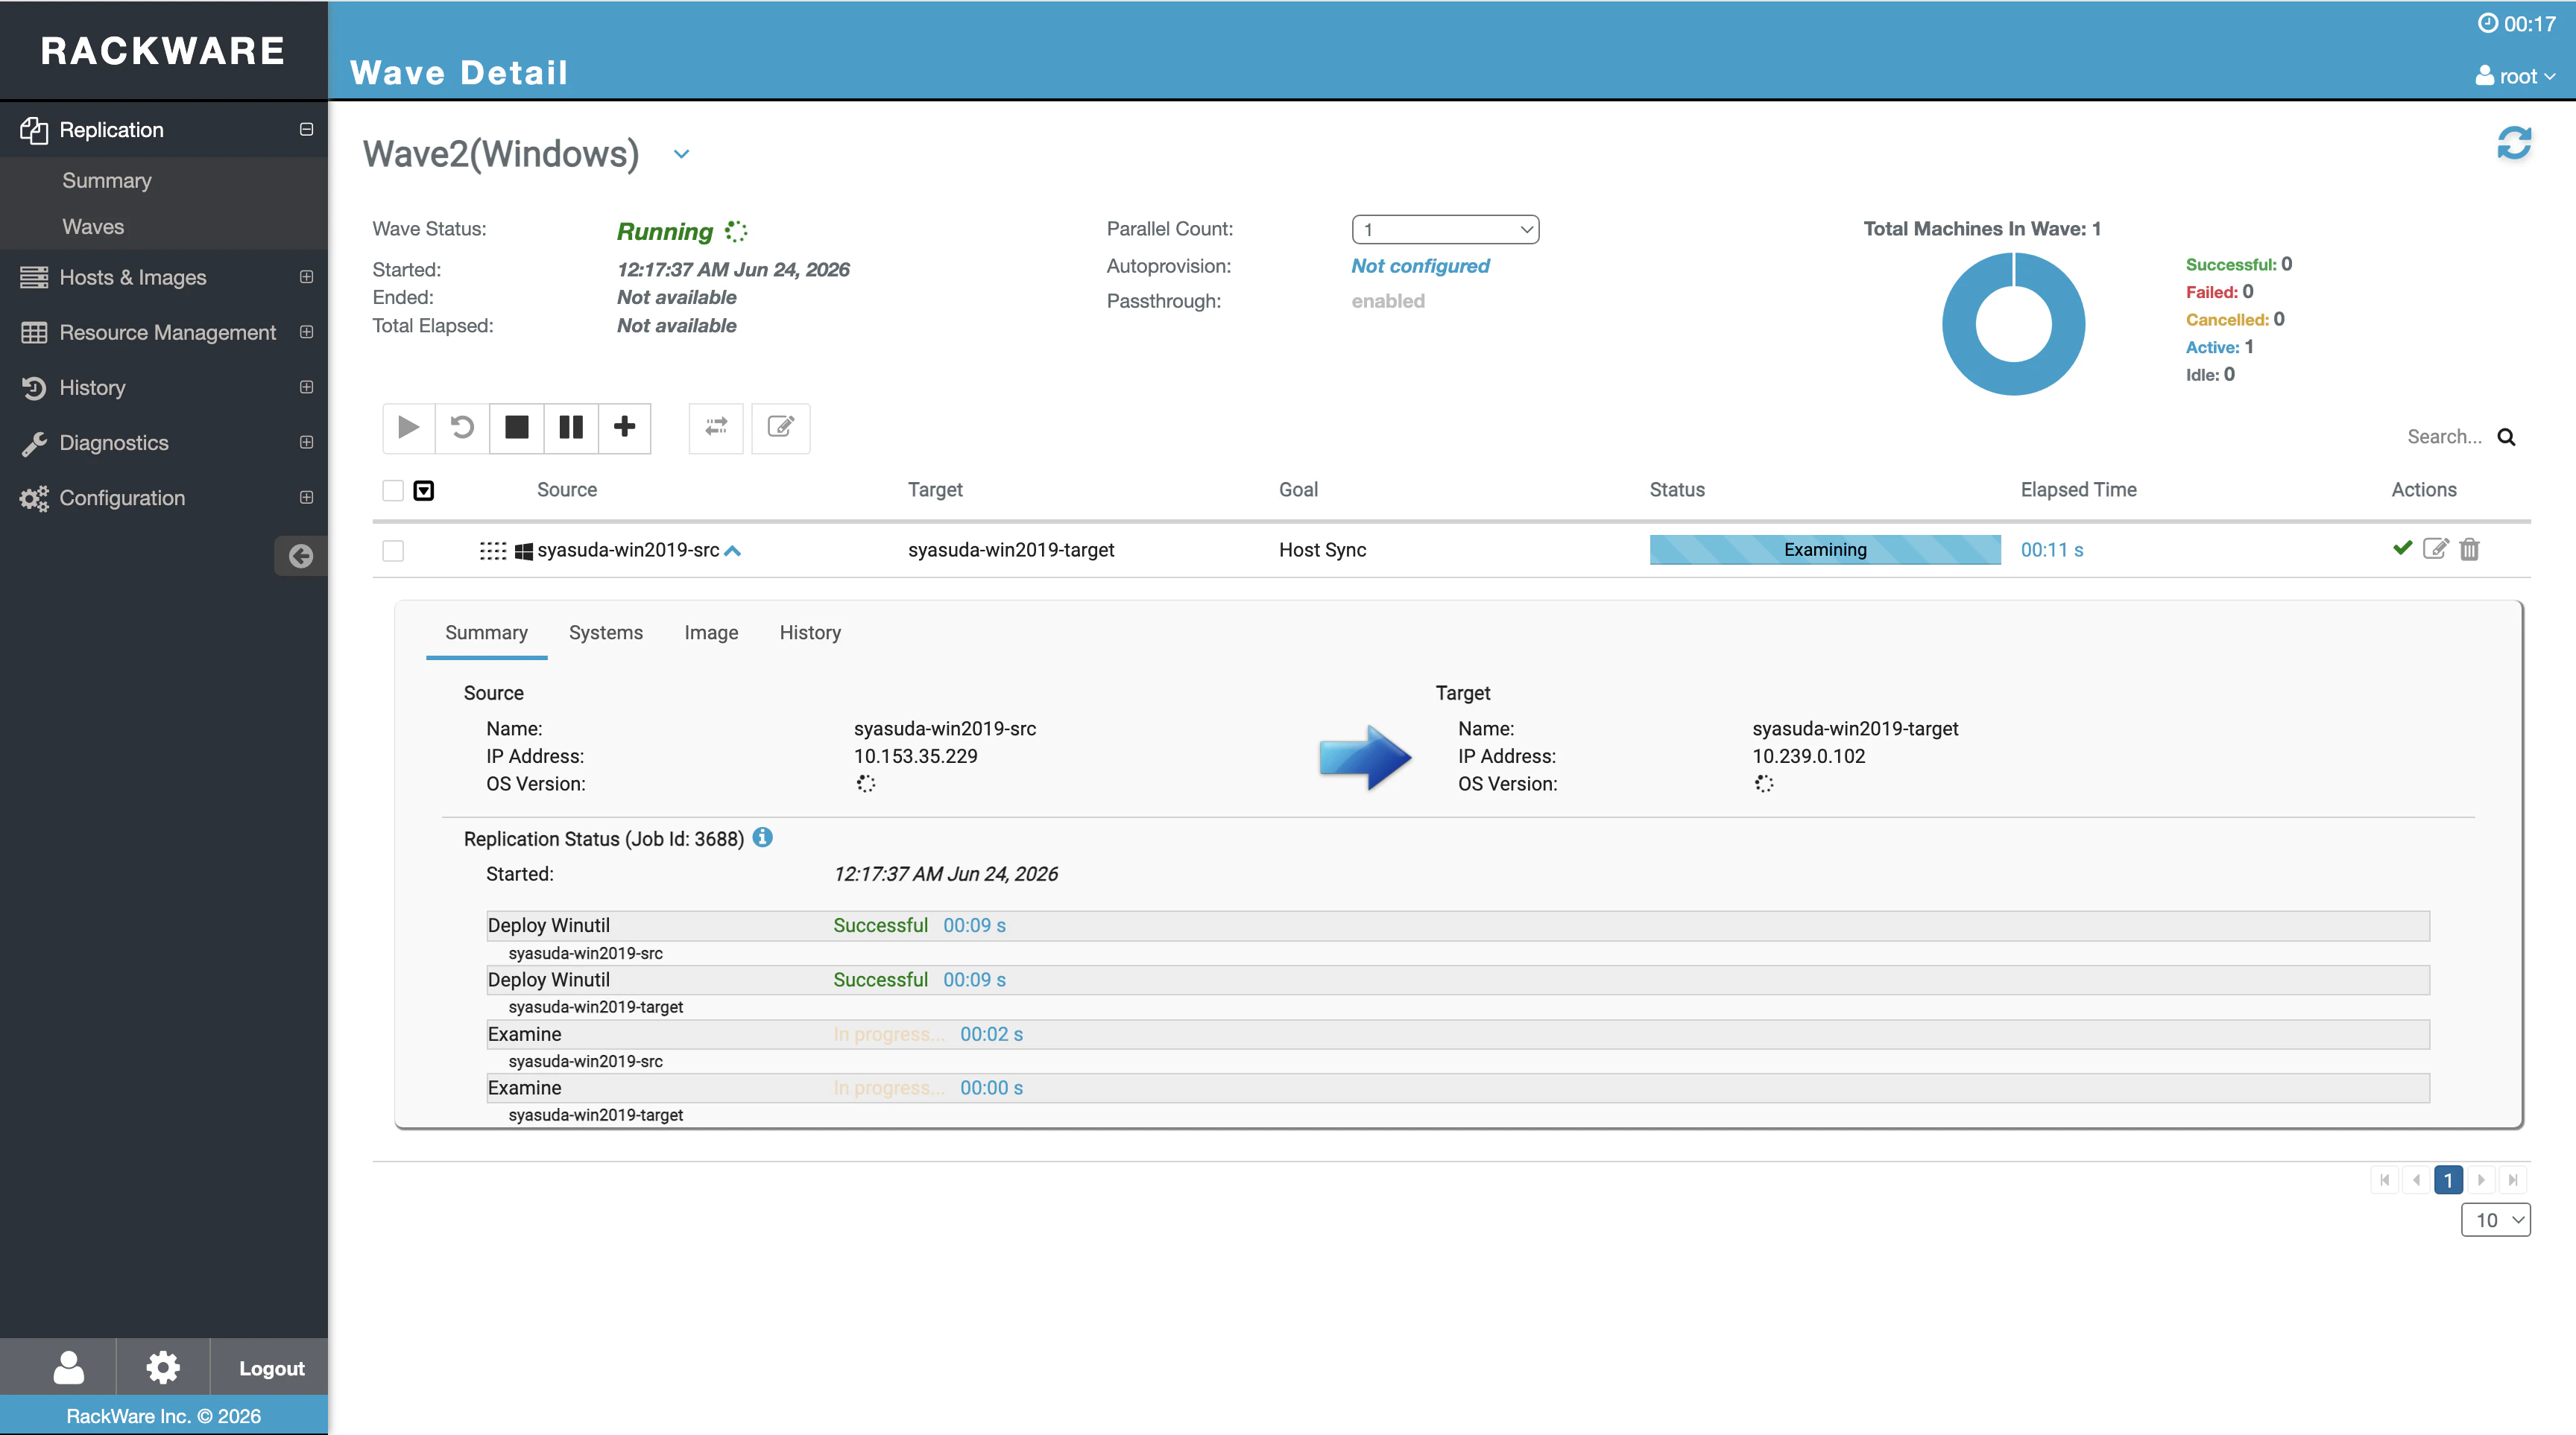Click the Replication menu icon

34,130
